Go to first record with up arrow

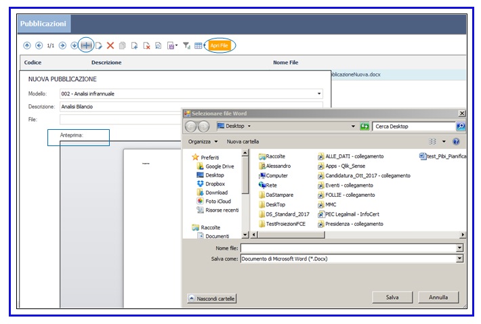click(x=27, y=45)
